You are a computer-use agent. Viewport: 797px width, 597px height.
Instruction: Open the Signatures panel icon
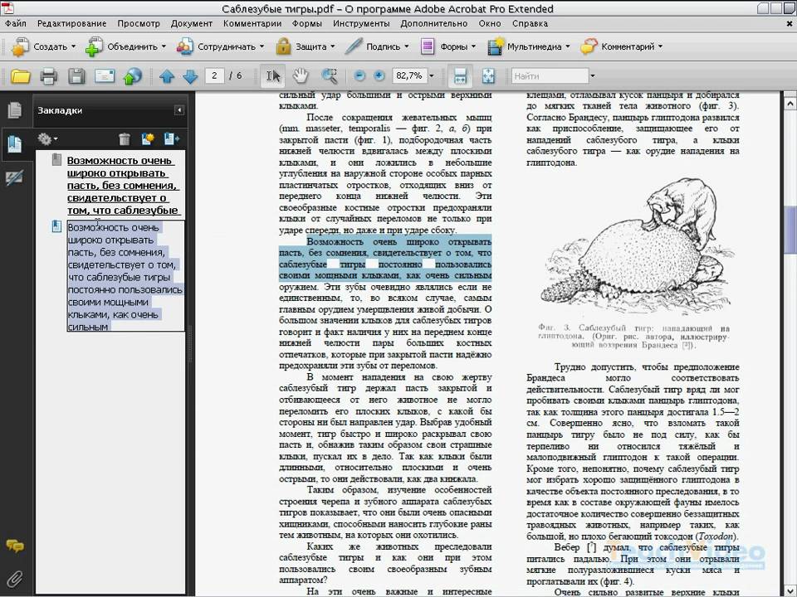coord(15,177)
